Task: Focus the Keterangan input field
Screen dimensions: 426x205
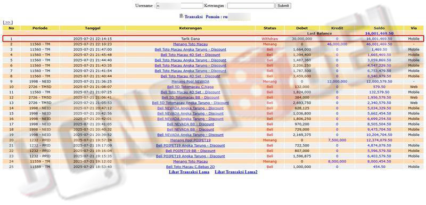Action: [x=251, y=6]
